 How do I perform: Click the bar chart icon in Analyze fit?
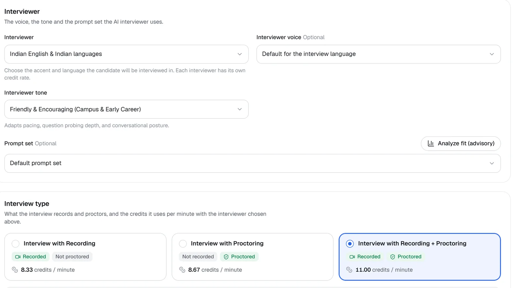pos(431,144)
